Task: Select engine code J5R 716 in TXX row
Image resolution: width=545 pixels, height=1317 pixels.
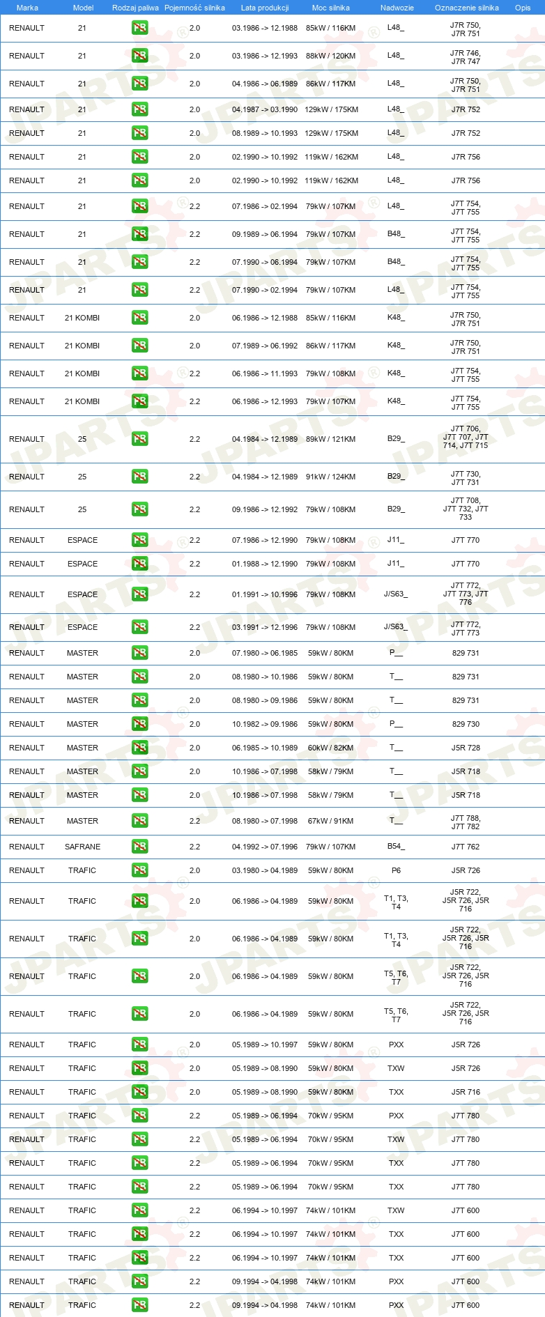Action: 466,1092
